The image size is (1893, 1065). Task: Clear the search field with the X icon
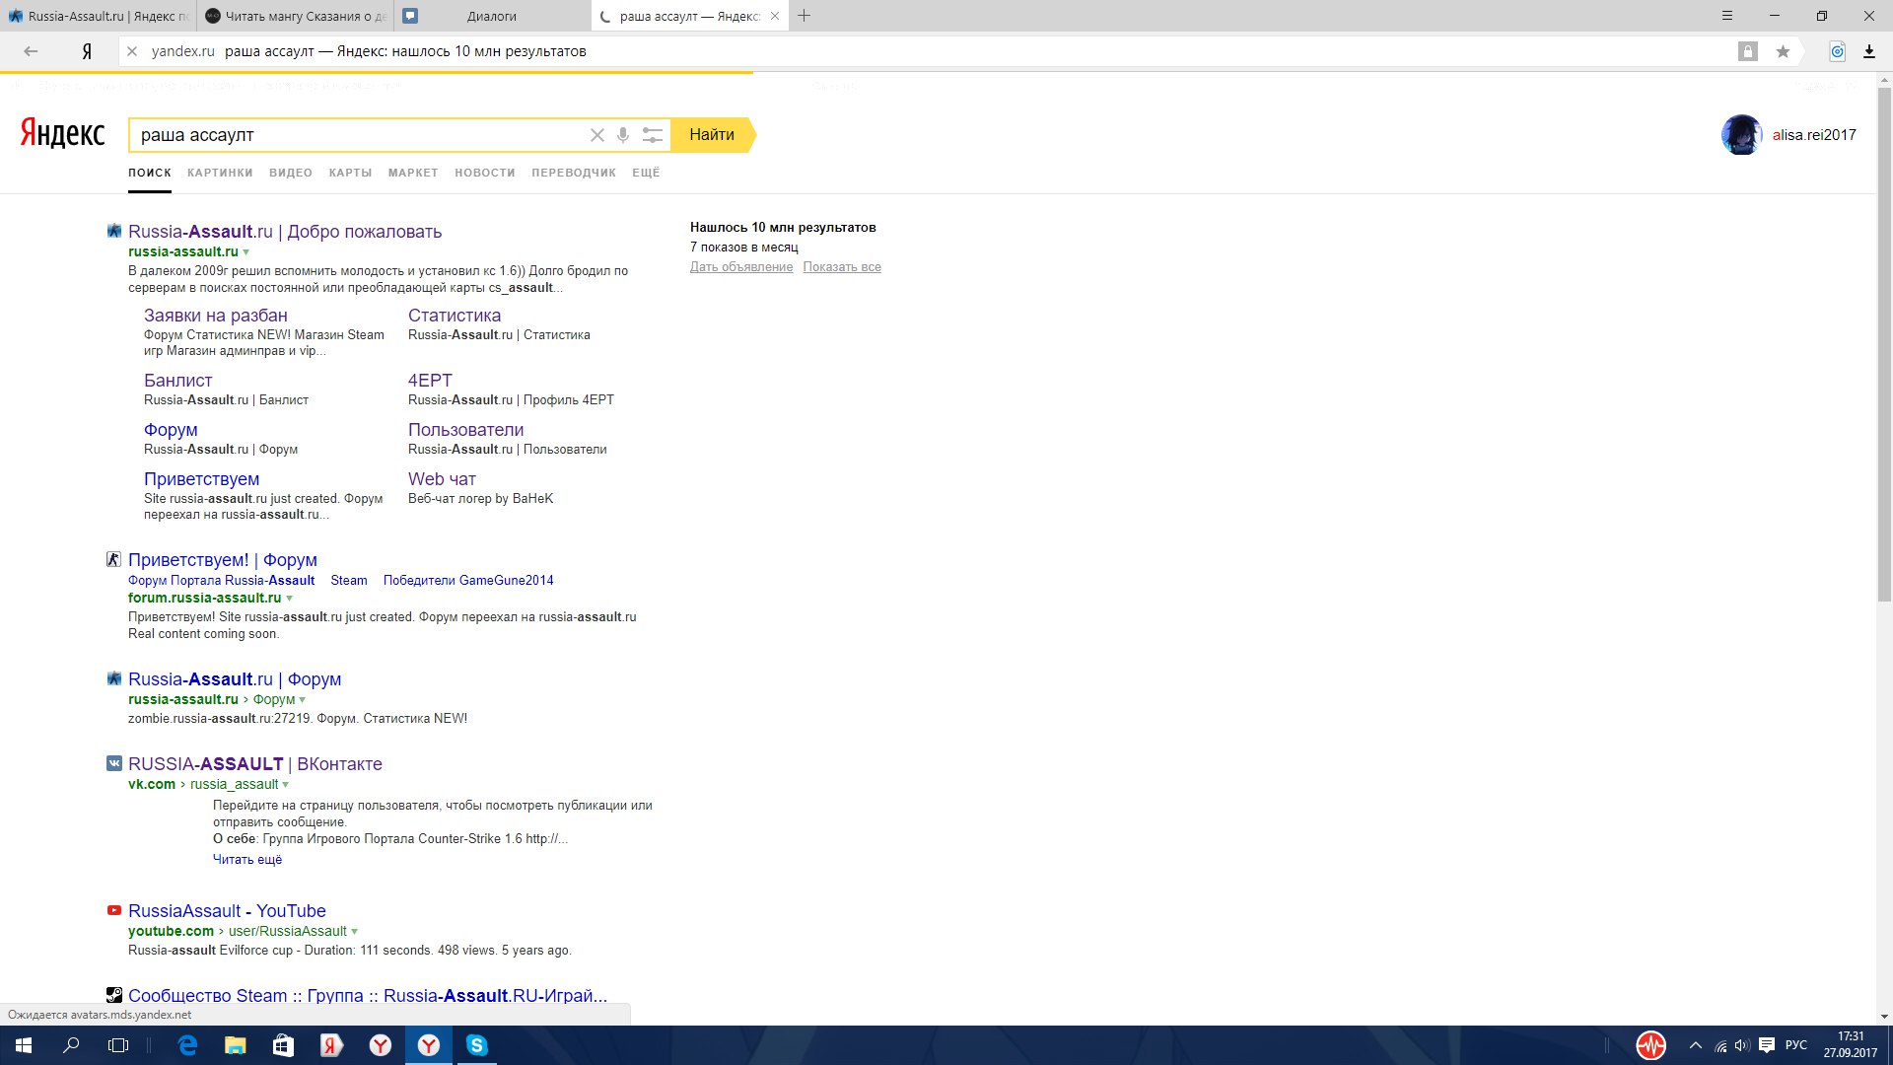point(596,135)
